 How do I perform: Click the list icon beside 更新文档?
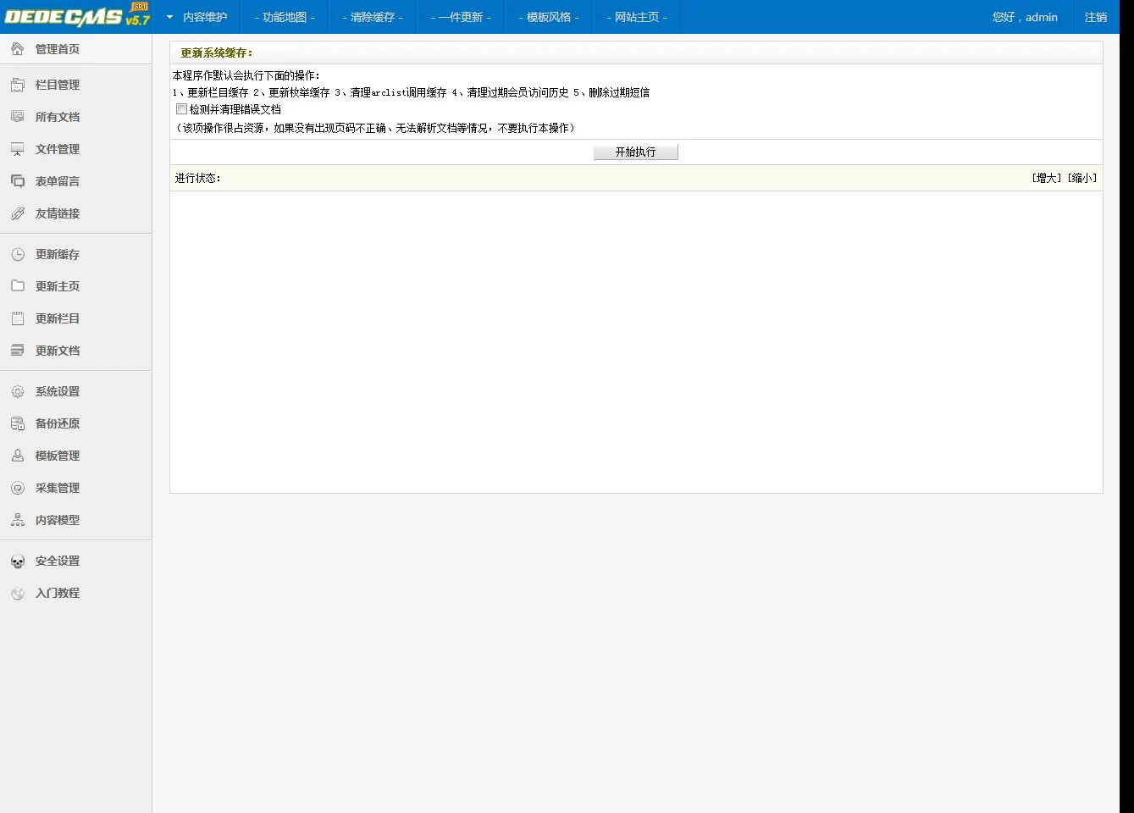click(x=18, y=351)
